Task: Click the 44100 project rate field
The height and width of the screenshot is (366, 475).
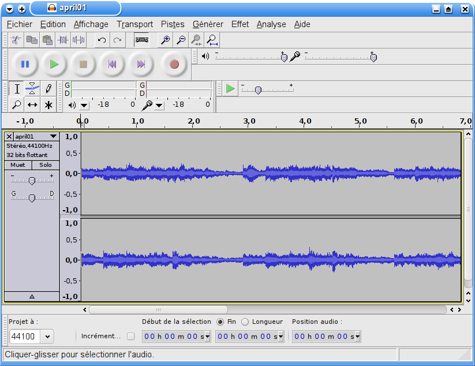Action: [x=25, y=337]
